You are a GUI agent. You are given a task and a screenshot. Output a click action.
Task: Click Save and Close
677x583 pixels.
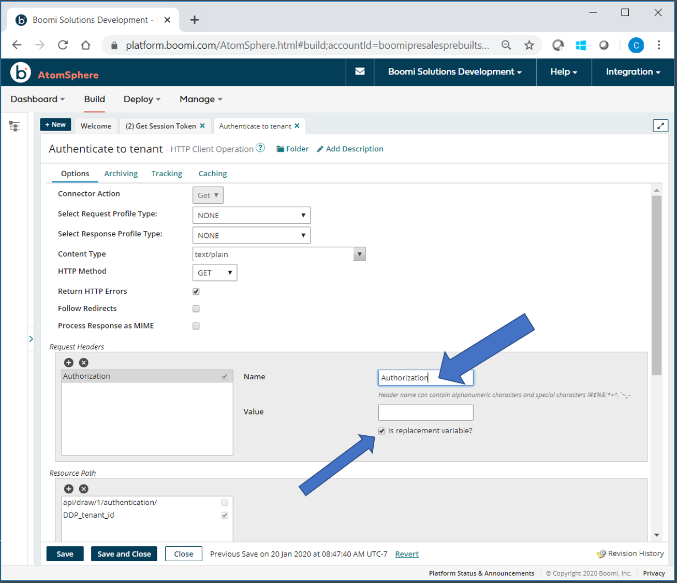point(124,553)
